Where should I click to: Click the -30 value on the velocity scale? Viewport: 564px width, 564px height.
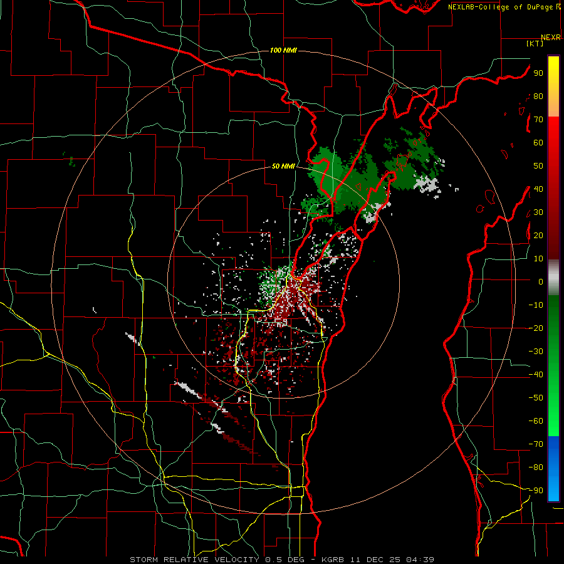(536, 352)
